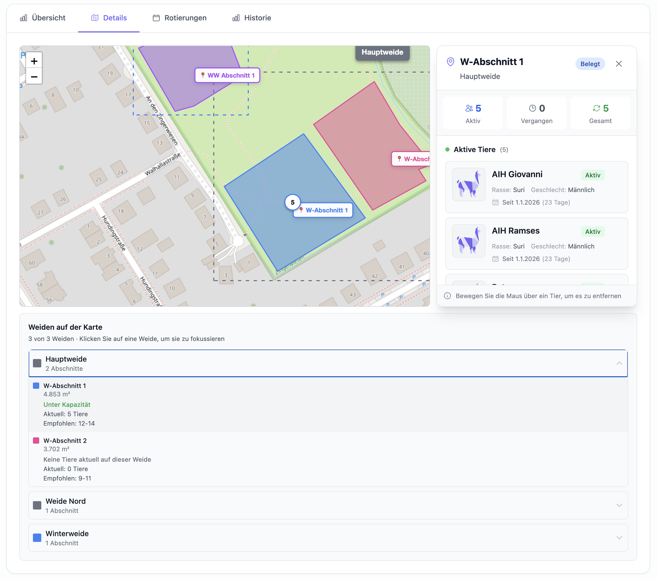
Task: Toggle the square next to Weide Nord
Action: [x=37, y=505]
